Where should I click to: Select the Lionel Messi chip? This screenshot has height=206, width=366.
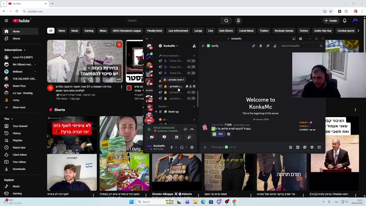coord(246,31)
